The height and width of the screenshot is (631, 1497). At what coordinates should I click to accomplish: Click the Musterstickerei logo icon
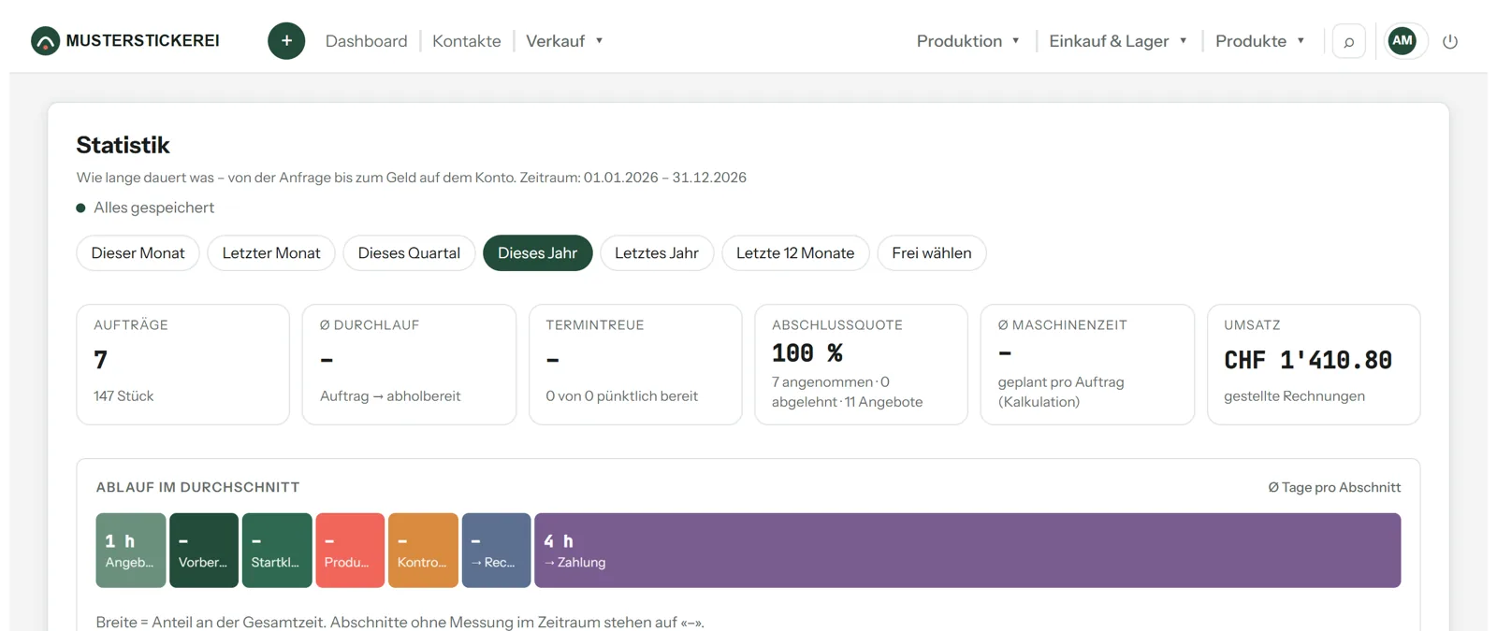(x=45, y=41)
